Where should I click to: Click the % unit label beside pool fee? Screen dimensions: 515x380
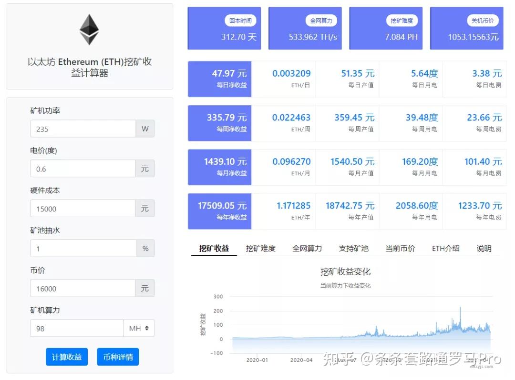coord(145,249)
